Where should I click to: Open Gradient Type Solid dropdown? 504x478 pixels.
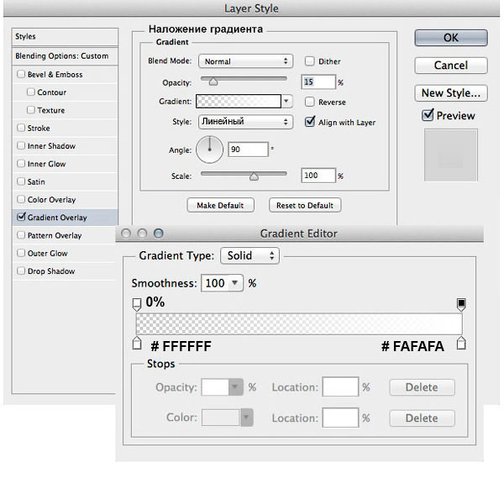click(x=249, y=255)
